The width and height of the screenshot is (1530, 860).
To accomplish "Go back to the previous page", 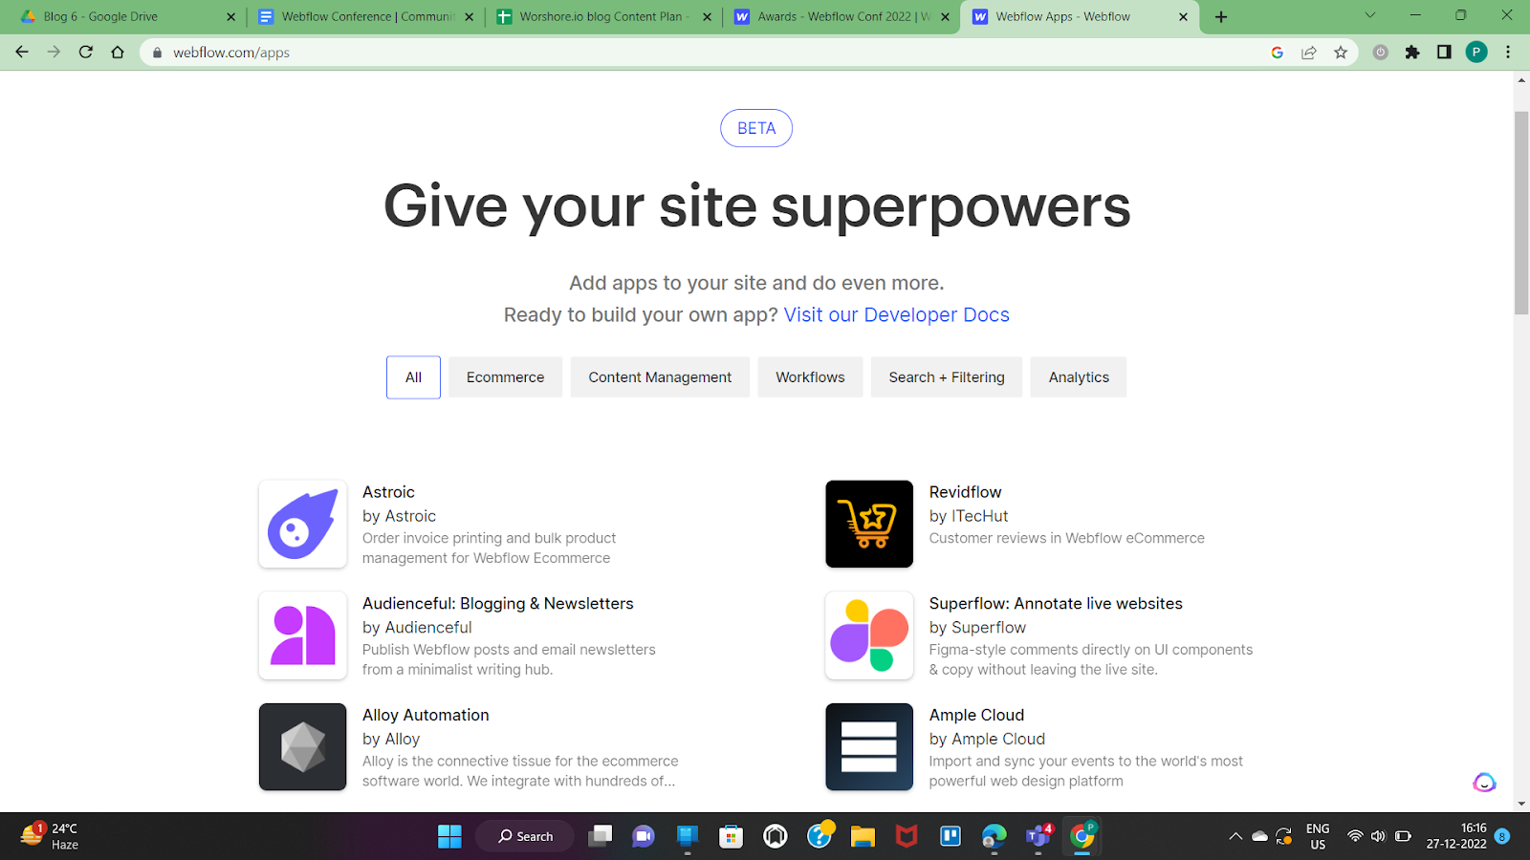I will tap(22, 53).
